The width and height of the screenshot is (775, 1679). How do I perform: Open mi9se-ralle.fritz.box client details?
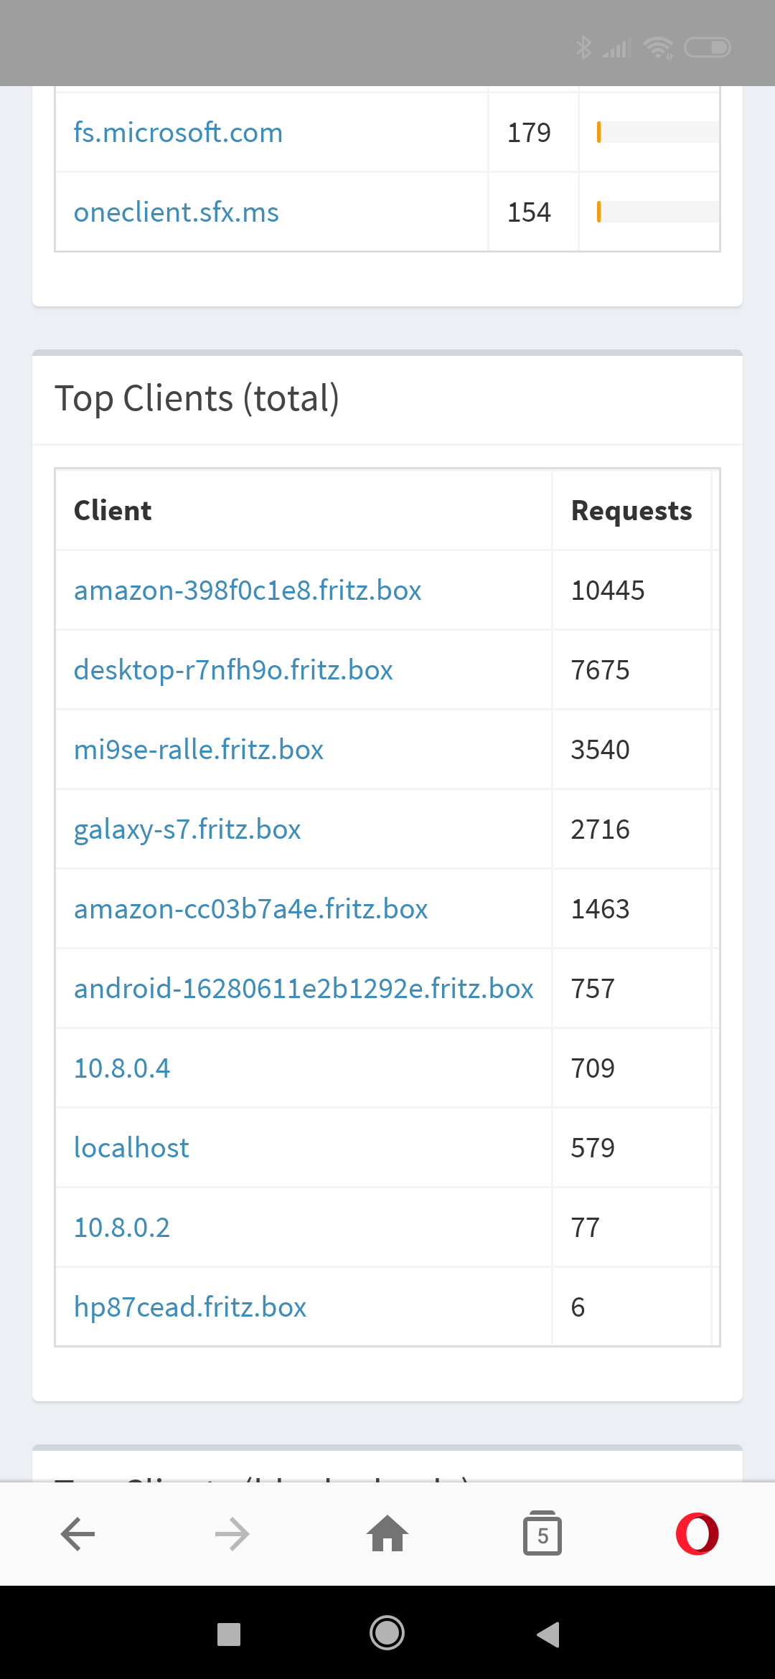pos(199,750)
